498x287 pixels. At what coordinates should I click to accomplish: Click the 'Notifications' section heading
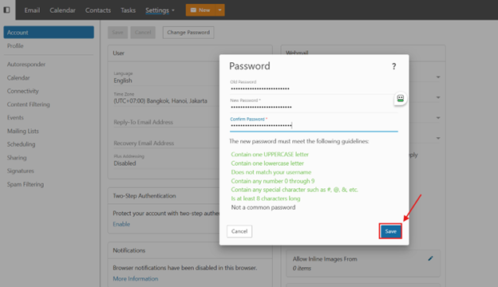click(129, 250)
